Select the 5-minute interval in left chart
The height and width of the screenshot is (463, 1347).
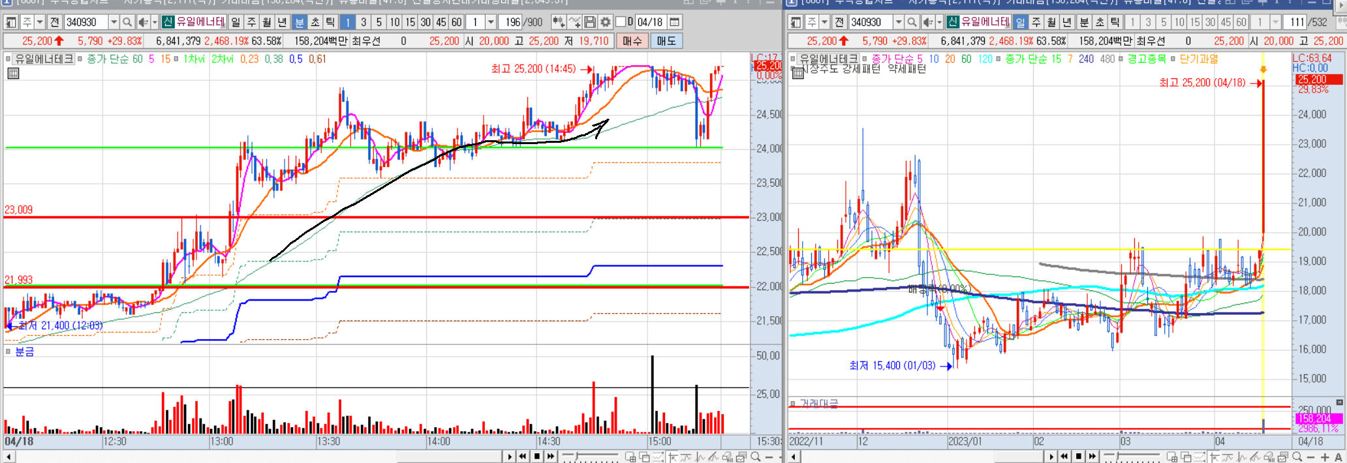[x=379, y=22]
